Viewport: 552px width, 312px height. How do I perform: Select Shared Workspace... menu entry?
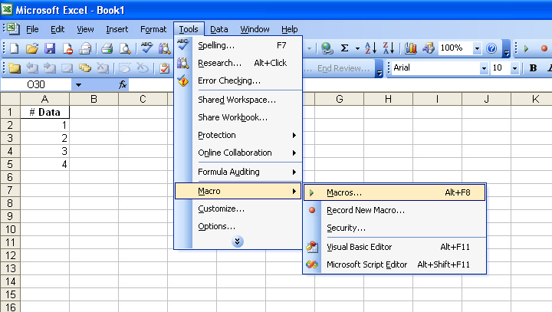(238, 100)
